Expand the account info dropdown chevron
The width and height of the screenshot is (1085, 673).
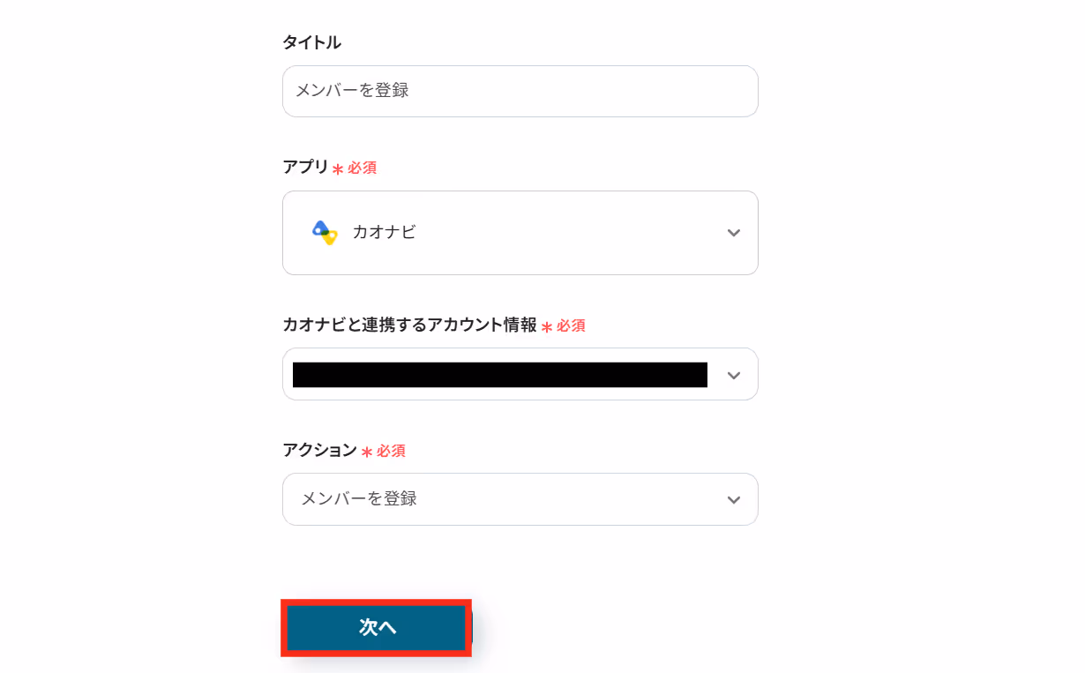tap(733, 375)
